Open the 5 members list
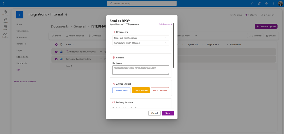This screenshot has width=284, height=134. coord(268,15)
